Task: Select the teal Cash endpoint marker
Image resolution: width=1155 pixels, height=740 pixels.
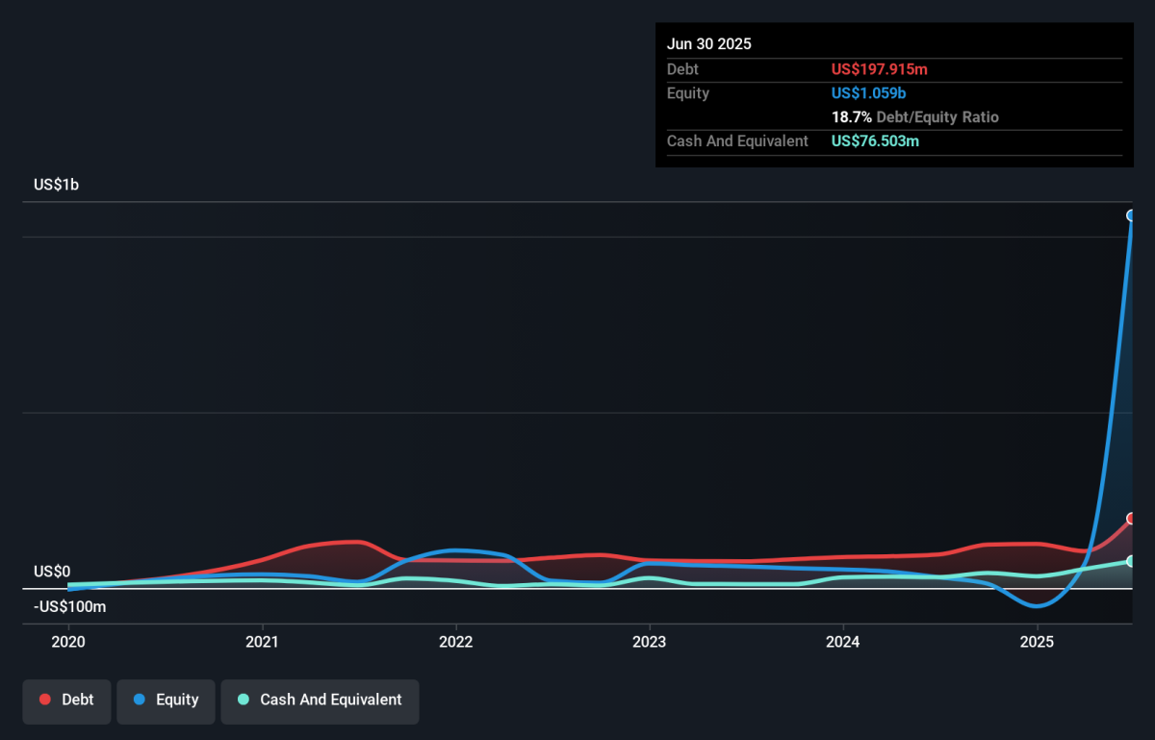Action: tap(1132, 561)
